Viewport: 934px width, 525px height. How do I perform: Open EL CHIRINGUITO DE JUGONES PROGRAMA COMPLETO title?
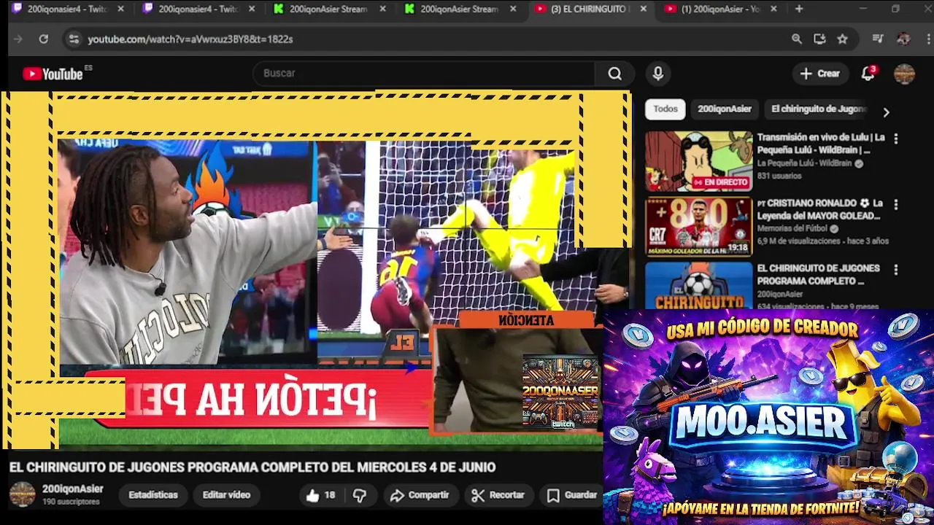pos(818,274)
